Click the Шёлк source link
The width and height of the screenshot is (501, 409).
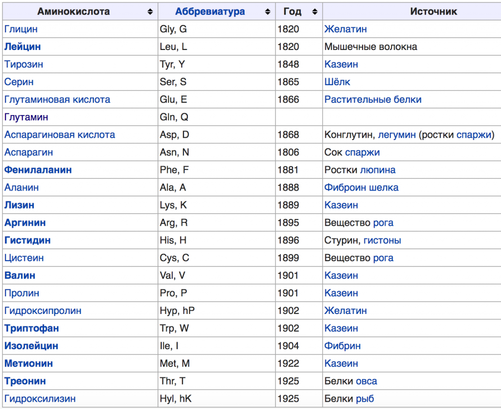click(x=338, y=82)
